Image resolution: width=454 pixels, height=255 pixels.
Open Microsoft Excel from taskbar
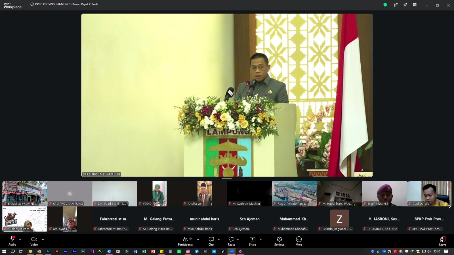click(144, 251)
